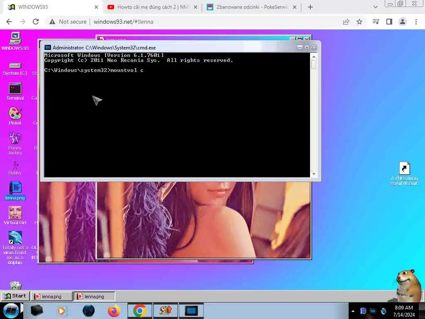Switch to the second lenna.png taskbar entry

point(94,297)
